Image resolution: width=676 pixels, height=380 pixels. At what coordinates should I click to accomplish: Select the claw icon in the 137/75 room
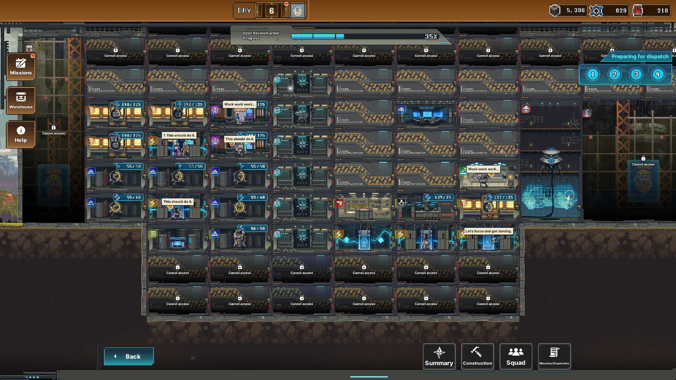pyautogui.click(x=401, y=203)
